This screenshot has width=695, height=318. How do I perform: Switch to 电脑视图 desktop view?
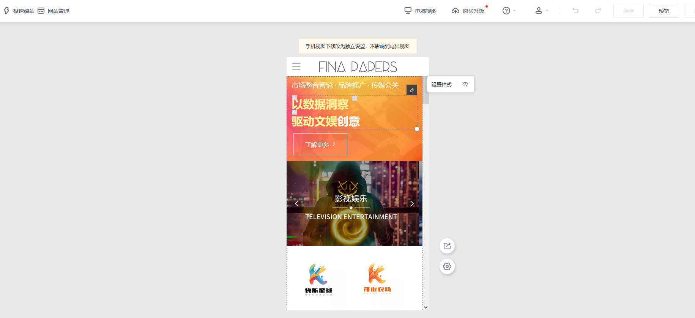[x=421, y=11]
